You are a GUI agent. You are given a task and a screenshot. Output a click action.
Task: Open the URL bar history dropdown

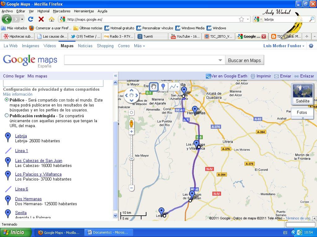(248, 19)
